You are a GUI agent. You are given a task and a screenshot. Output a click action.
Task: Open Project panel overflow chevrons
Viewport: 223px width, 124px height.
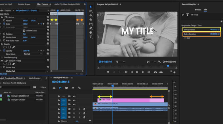point(47,78)
